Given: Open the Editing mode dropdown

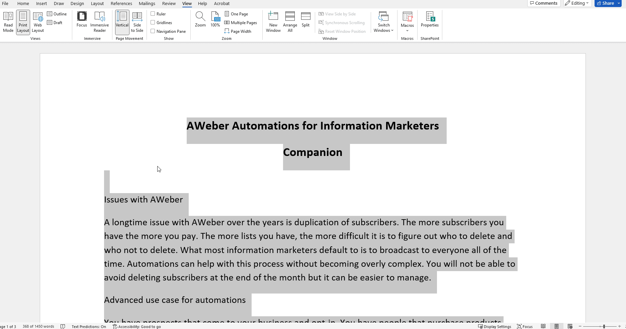Looking at the screenshot, I should point(577,3).
